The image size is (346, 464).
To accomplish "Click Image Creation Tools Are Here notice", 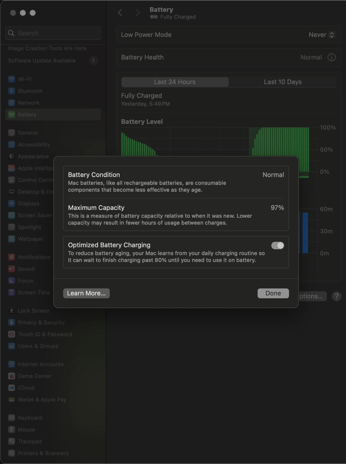I will point(47,48).
